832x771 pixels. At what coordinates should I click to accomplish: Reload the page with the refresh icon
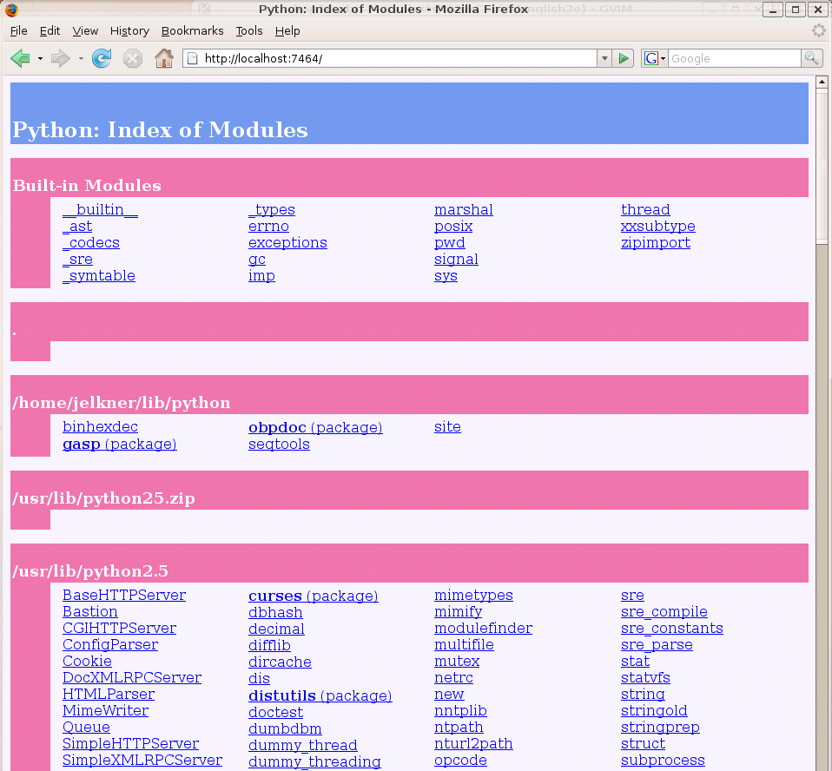[102, 58]
